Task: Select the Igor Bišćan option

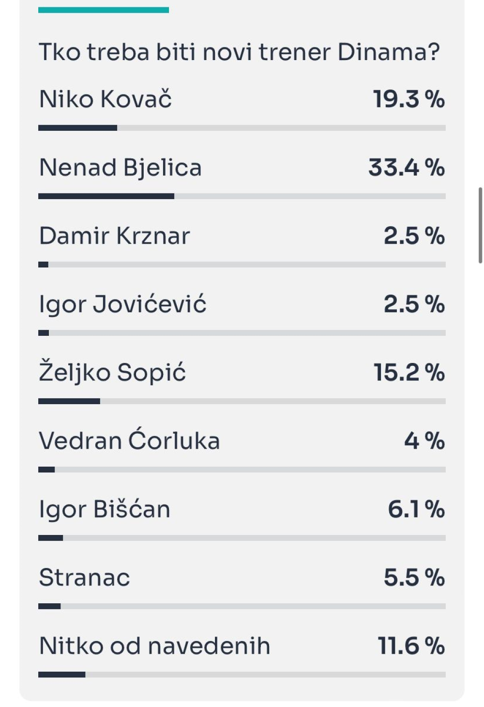Action: tap(105, 509)
